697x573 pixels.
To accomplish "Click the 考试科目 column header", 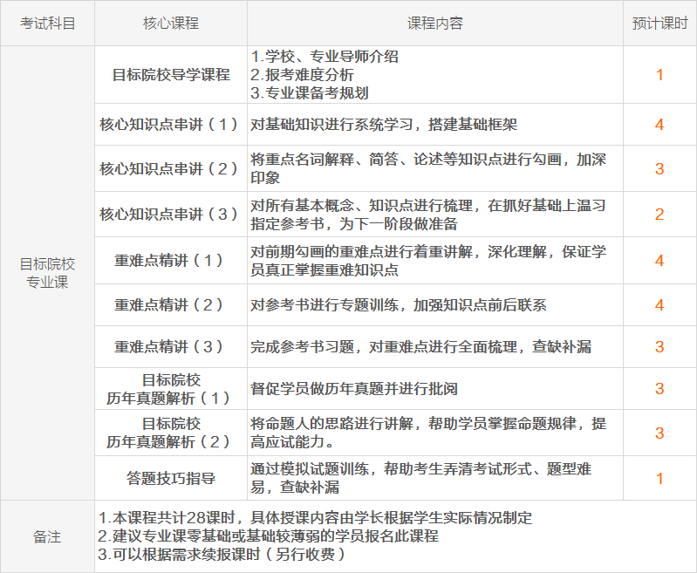I will tap(47, 24).
